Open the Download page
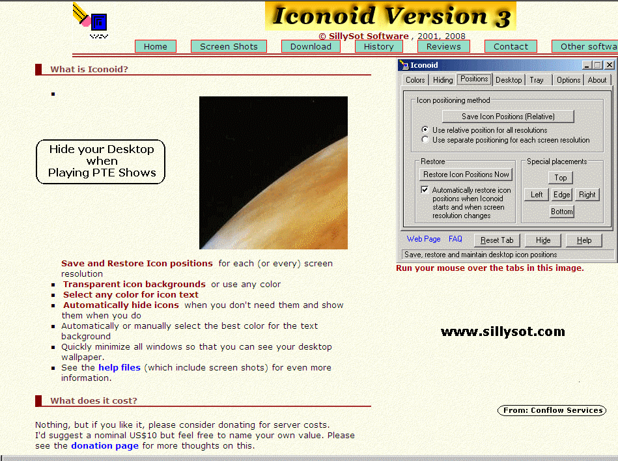Image resolution: width=618 pixels, height=461 pixels. tap(311, 46)
